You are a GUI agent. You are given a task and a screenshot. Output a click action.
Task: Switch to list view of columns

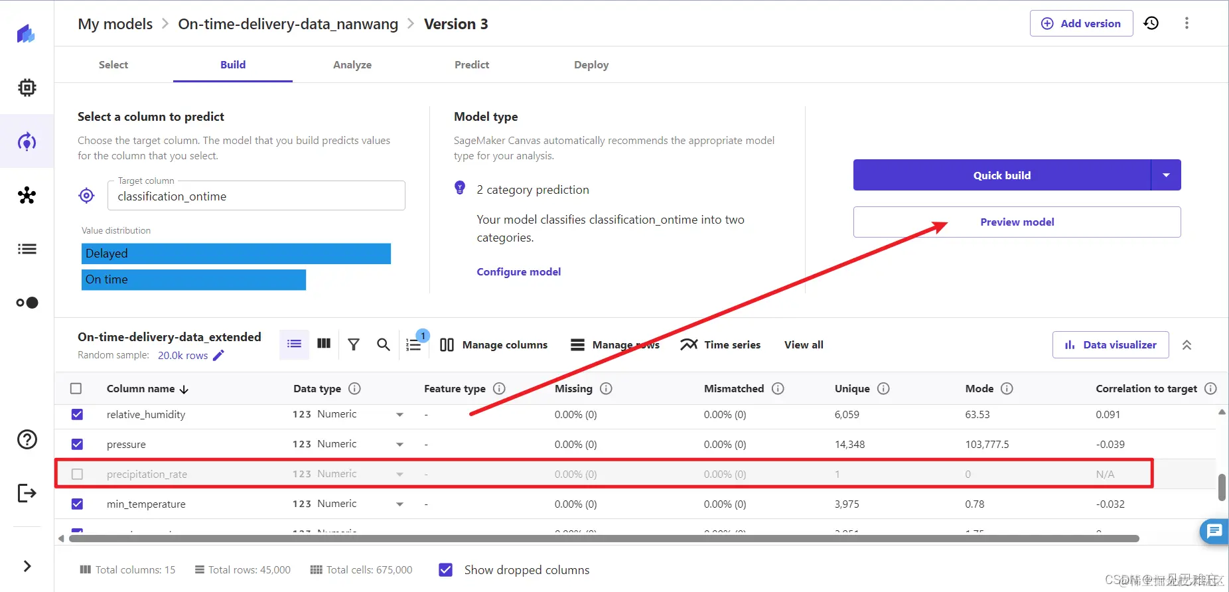pos(294,344)
